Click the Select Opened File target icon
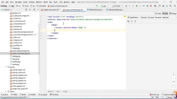Image resolution: width=177 pixels, height=99 pixels. click(26, 10)
